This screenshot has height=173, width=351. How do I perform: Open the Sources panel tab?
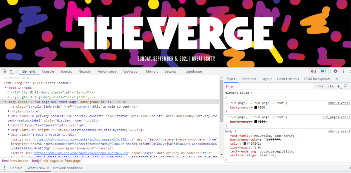tap(66, 71)
